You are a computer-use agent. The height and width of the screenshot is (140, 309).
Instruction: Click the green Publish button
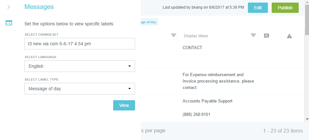pos(285,8)
